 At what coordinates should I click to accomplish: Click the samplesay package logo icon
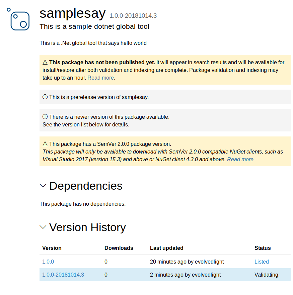click(19, 19)
